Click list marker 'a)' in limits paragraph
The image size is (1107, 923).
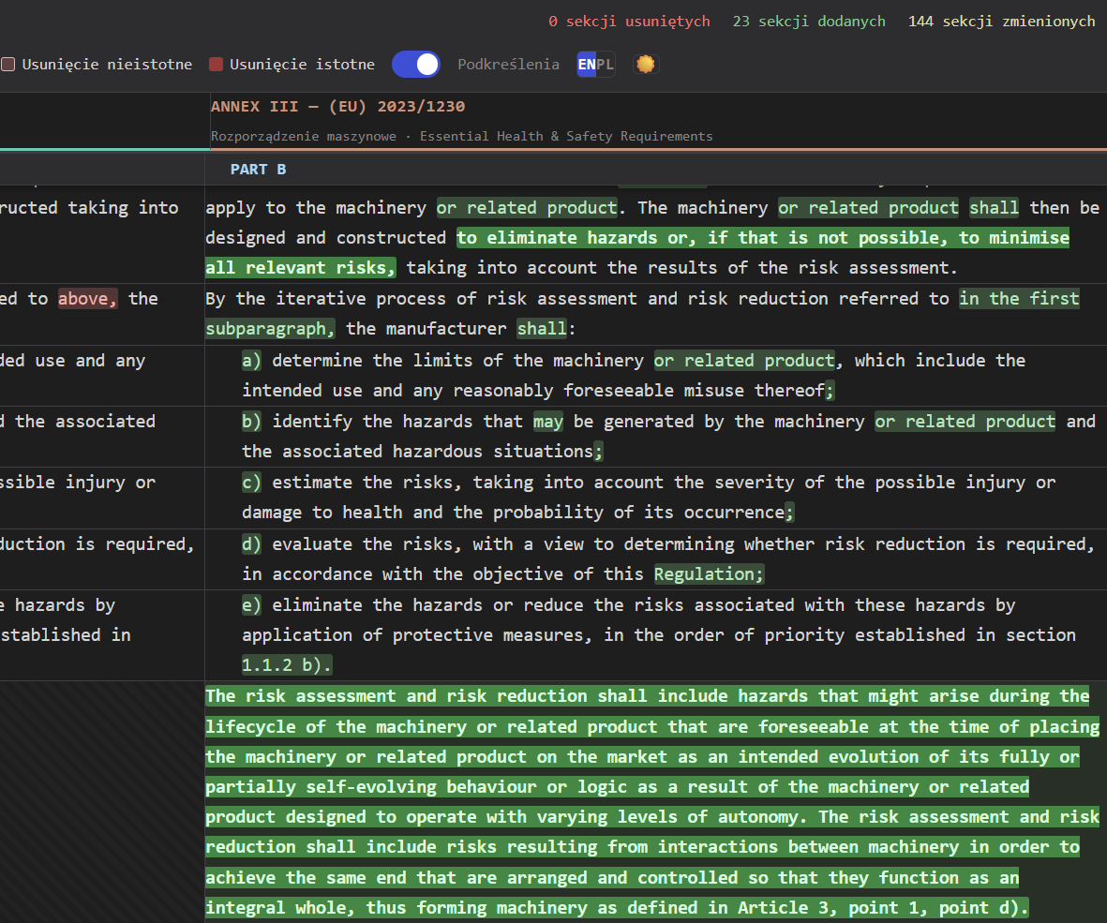tap(251, 361)
